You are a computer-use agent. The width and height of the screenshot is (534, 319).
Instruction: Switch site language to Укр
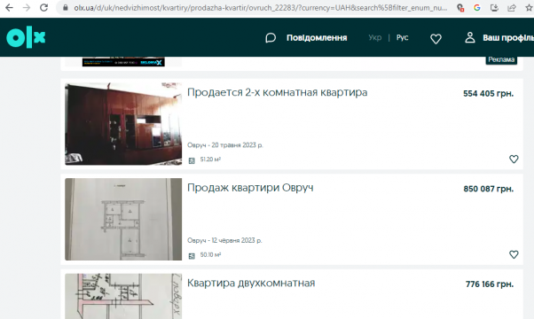tap(375, 37)
